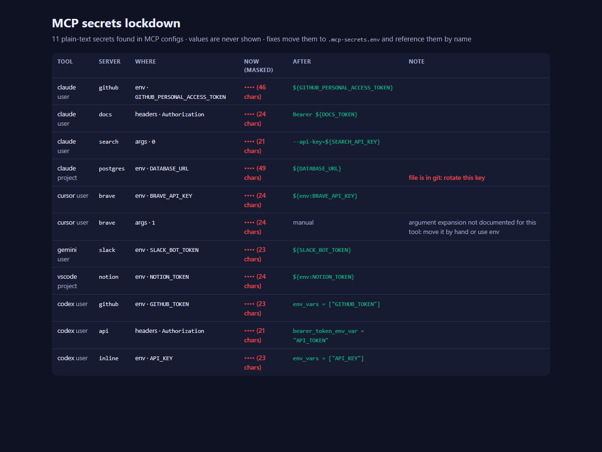Screen dimensions: 602x452
Task: Click the "${env:NOTION_TOKEN}" replacement value
Action: tap(324, 277)
